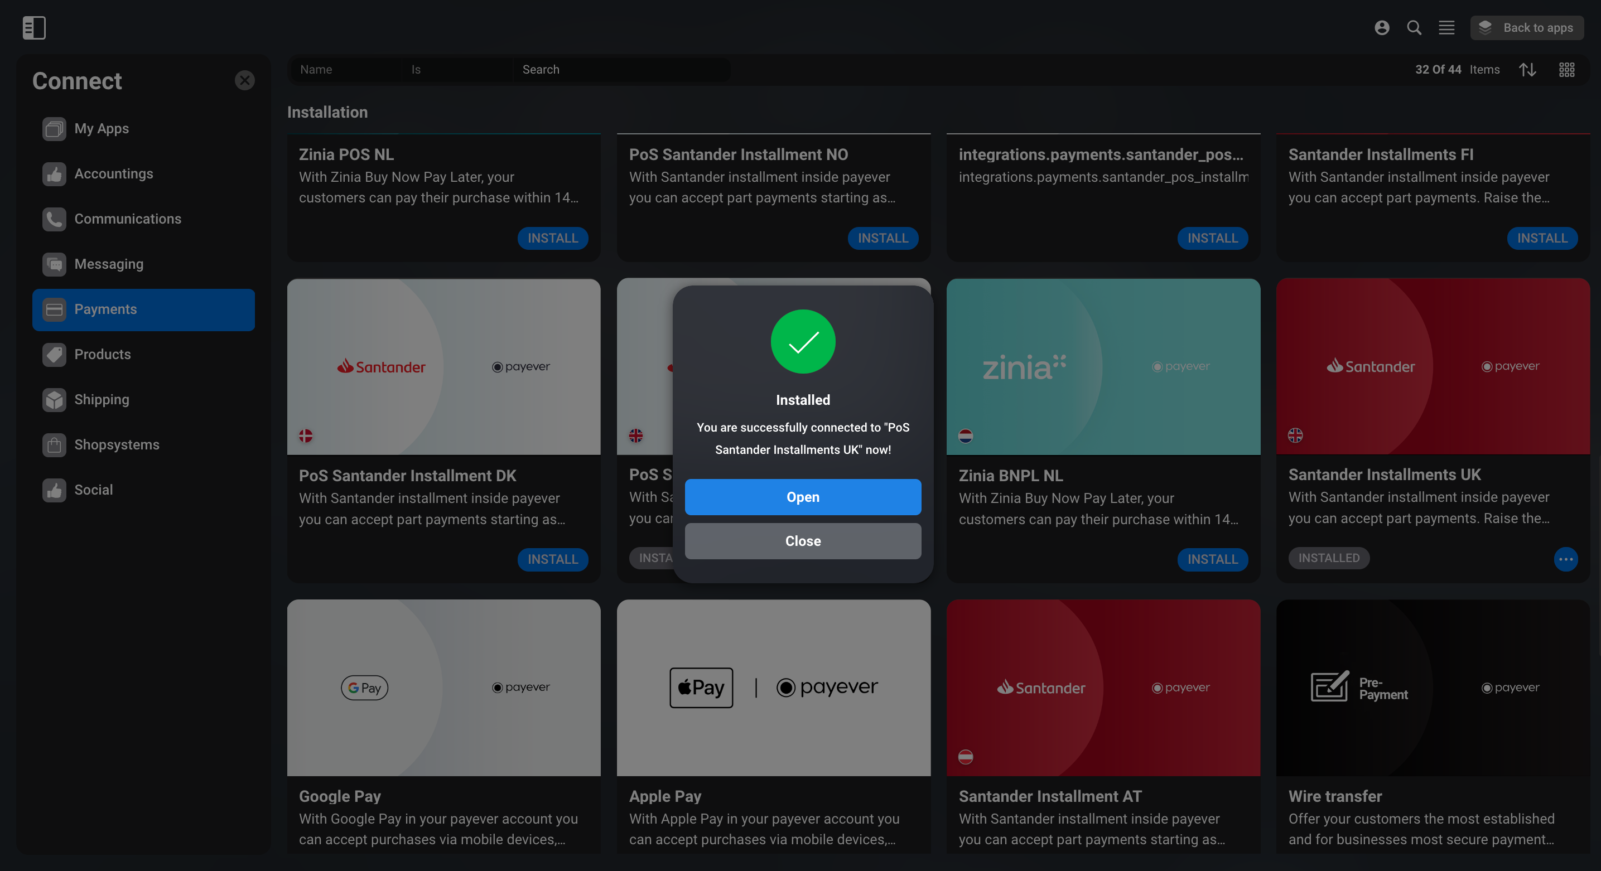Click the Wire transfer title text
The image size is (1601, 871).
[1335, 796]
